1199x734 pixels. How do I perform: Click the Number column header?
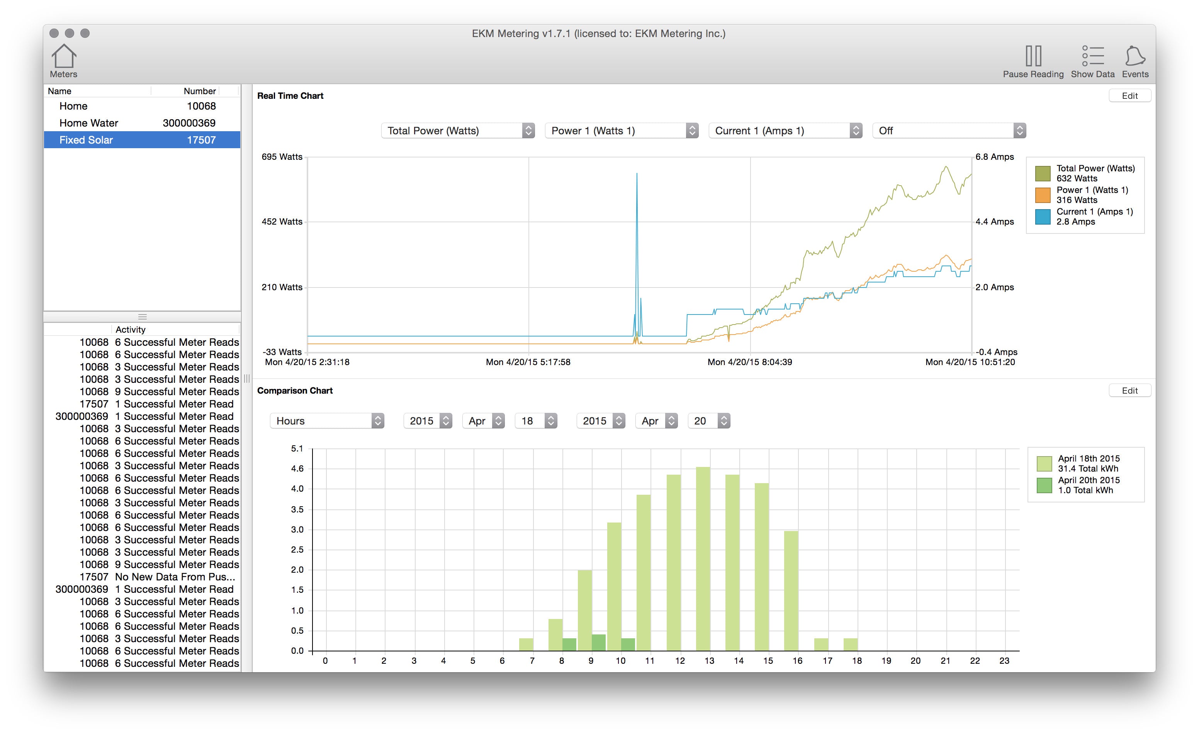pos(199,91)
